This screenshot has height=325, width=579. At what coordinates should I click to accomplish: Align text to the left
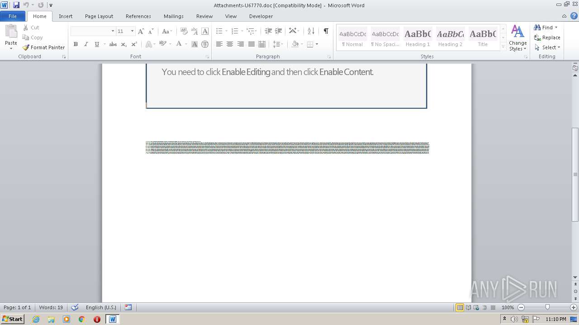219,44
